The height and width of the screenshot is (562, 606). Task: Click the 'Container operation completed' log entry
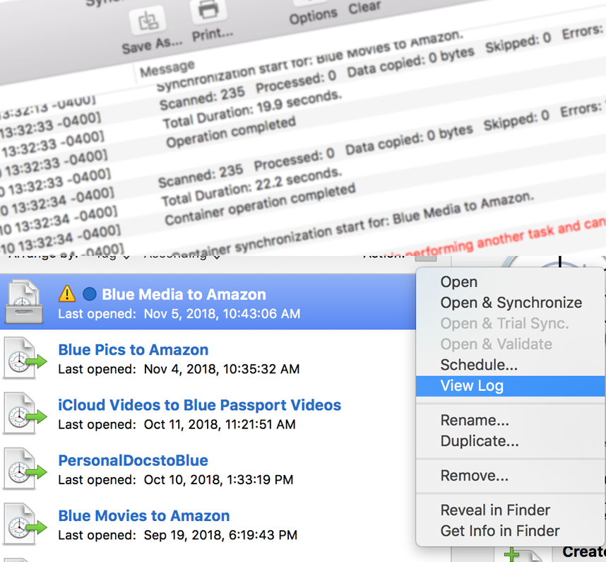tap(260, 204)
